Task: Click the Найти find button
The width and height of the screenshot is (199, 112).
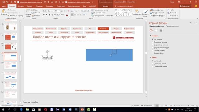Action: 171,10
